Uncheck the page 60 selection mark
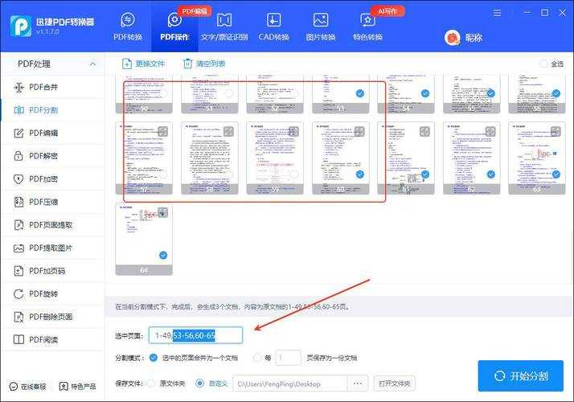The width and height of the screenshot is (574, 402). pos(360,174)
